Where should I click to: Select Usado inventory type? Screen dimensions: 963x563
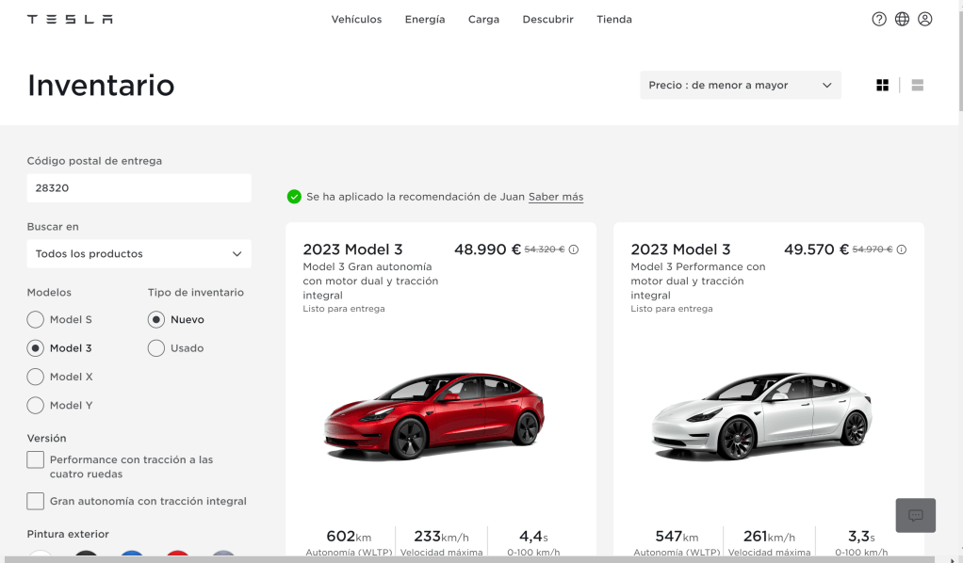point(156,348)
